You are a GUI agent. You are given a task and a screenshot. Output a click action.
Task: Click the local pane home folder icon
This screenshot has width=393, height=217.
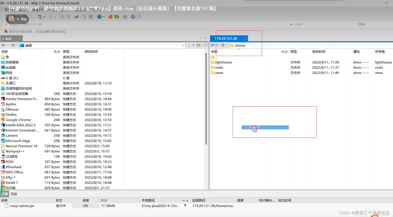pos(198,45)
